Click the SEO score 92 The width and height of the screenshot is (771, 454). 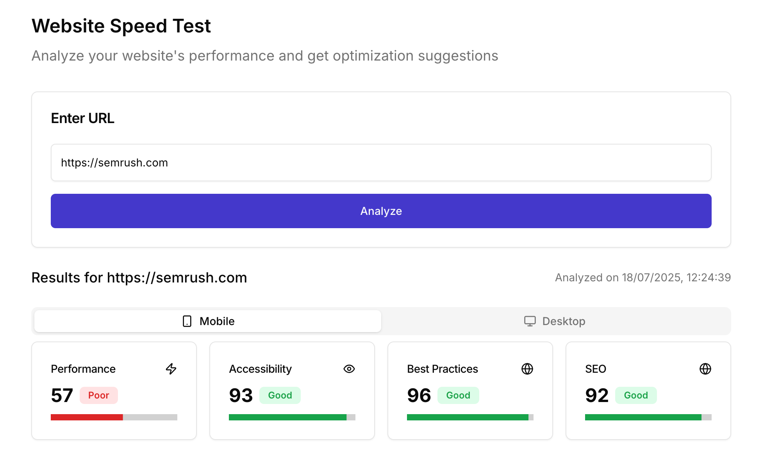(597, 395)
